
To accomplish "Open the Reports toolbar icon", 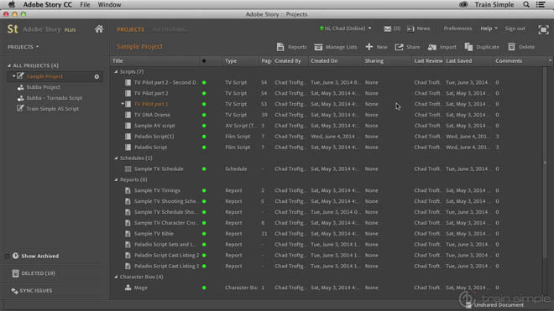I will (x=280, y=47).
